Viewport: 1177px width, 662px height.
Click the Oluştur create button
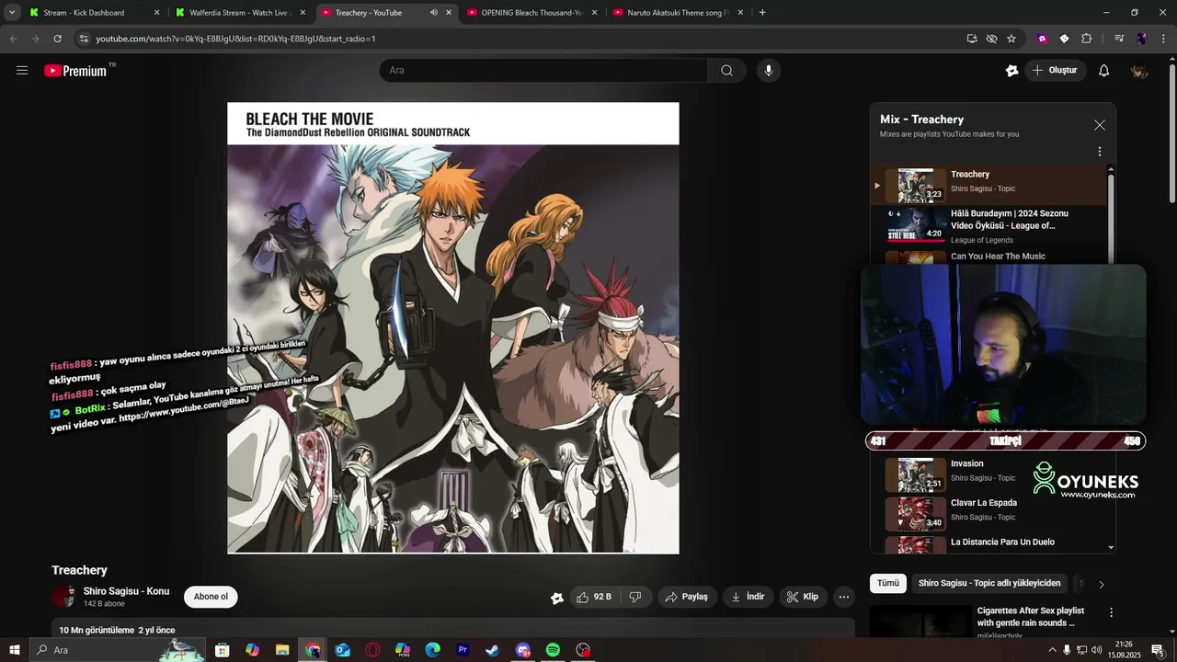(1055, 71)
